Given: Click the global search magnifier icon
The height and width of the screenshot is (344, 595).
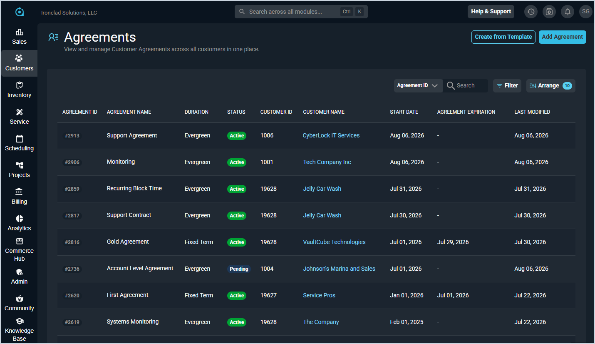Looking at the screenshot, I should coord(242,12).
